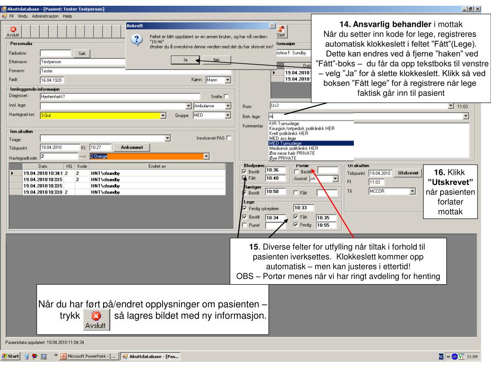
Task: Expand the Kjønn dropdown
Action: click(228, 80)
